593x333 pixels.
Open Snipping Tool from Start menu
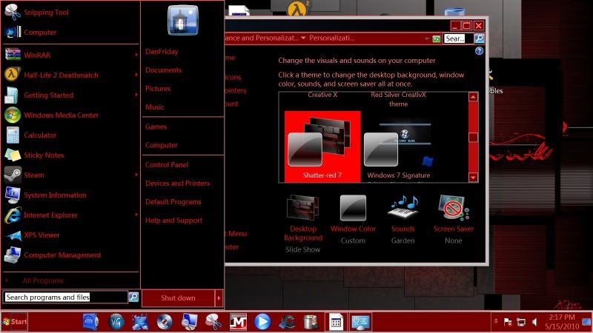[46, 13]
